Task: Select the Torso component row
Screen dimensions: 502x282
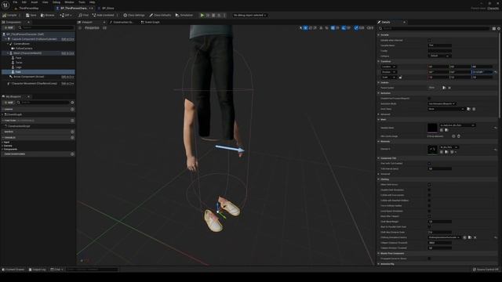Action: pyautogui.click(x=38, y=63)
